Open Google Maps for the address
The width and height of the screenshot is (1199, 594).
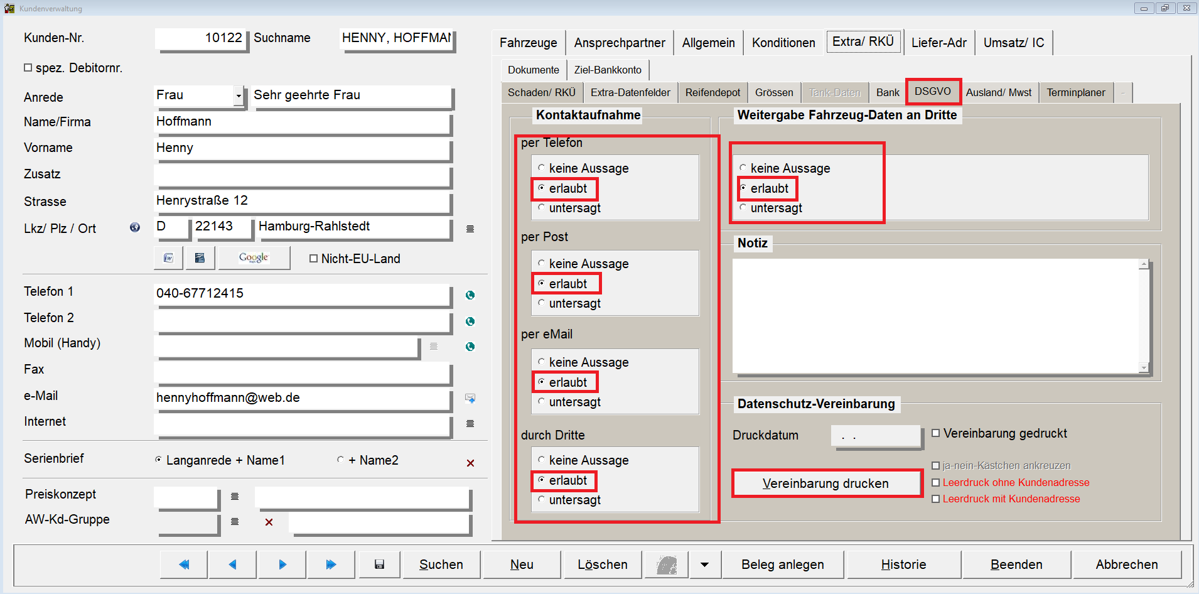coord(254,258)
